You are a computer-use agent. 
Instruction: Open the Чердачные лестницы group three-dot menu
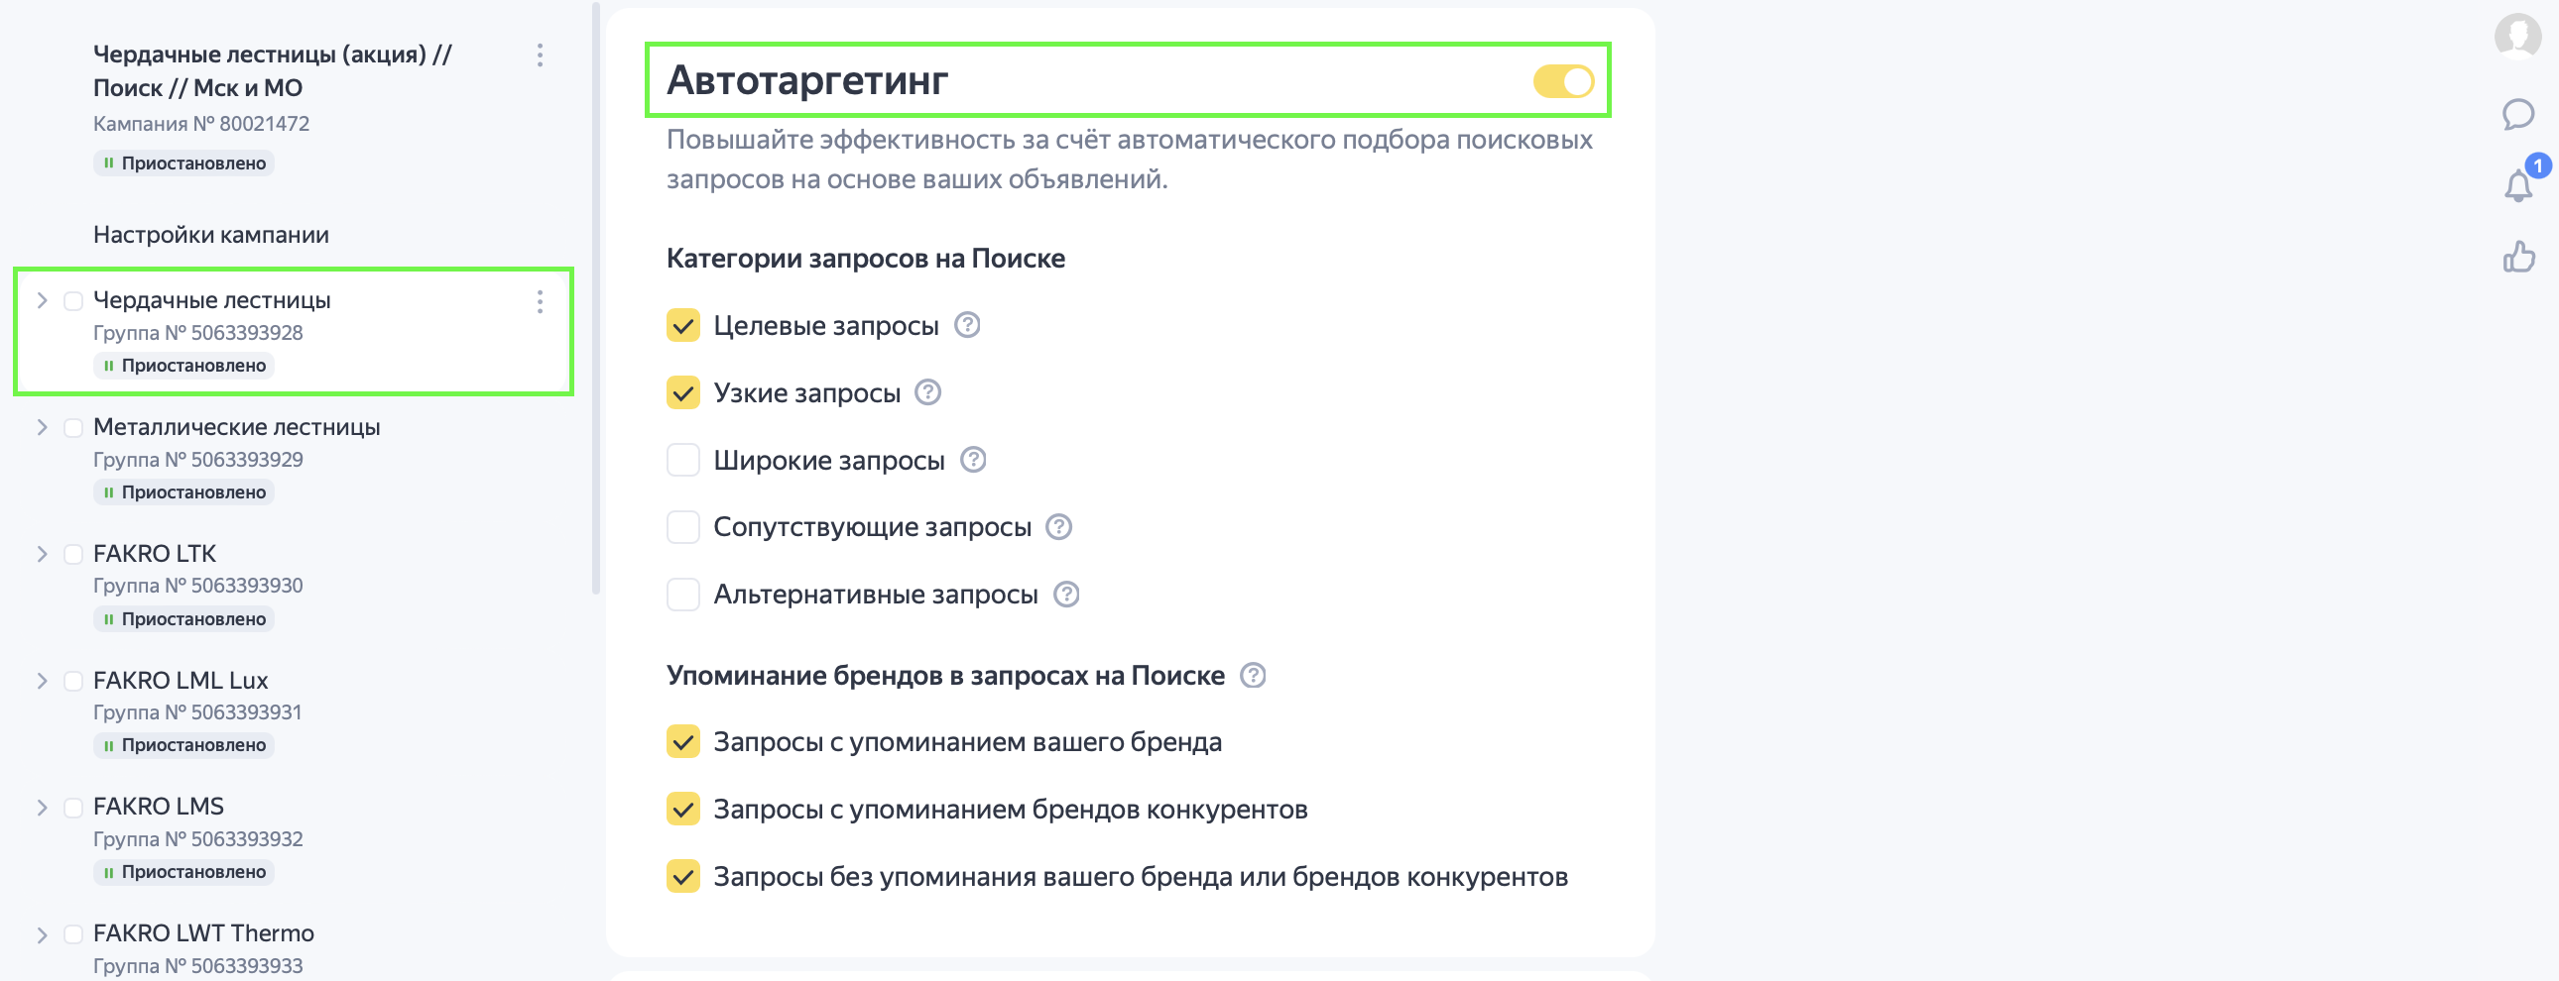pos(540,302)
